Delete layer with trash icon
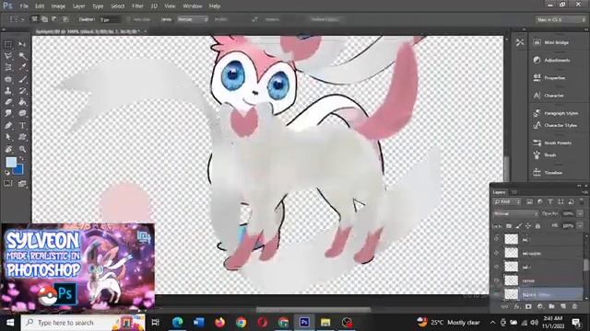 (x=574, y=306)
